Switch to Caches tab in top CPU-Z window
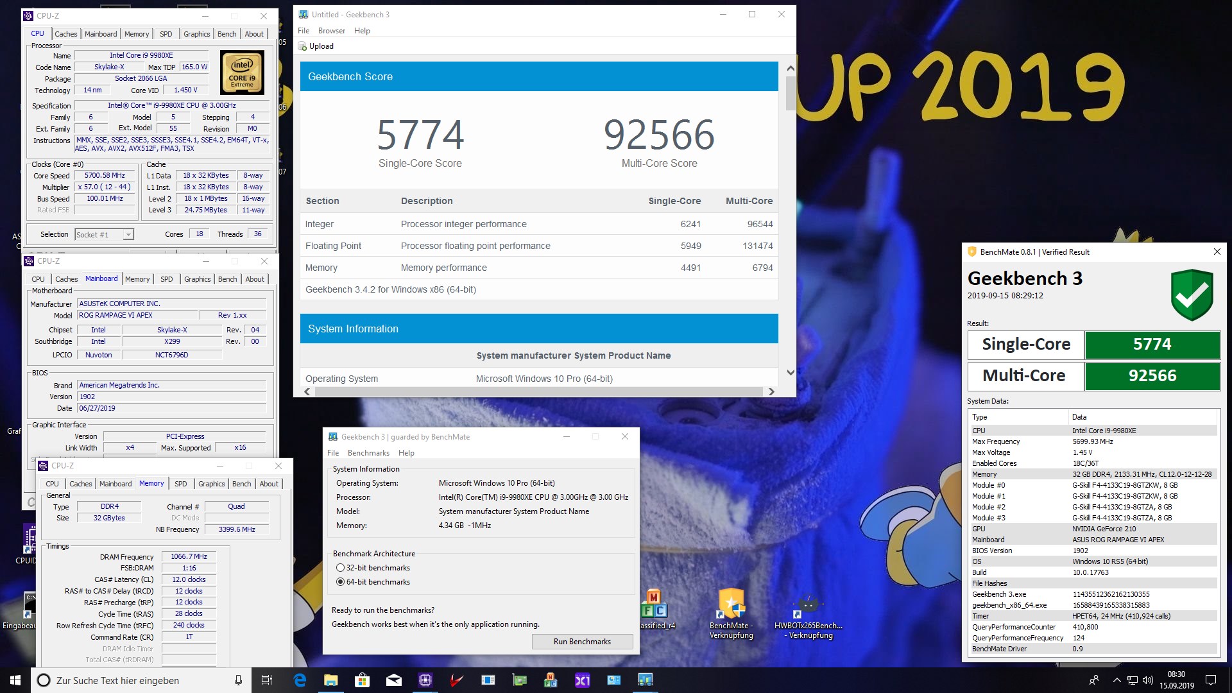 tap(65, 34)
